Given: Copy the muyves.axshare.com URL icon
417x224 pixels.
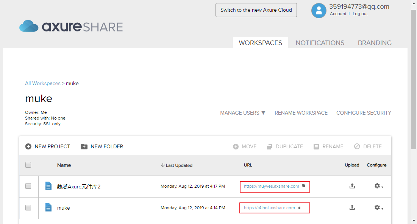Looking at the screenshot, I should click(x=303, y=186).
